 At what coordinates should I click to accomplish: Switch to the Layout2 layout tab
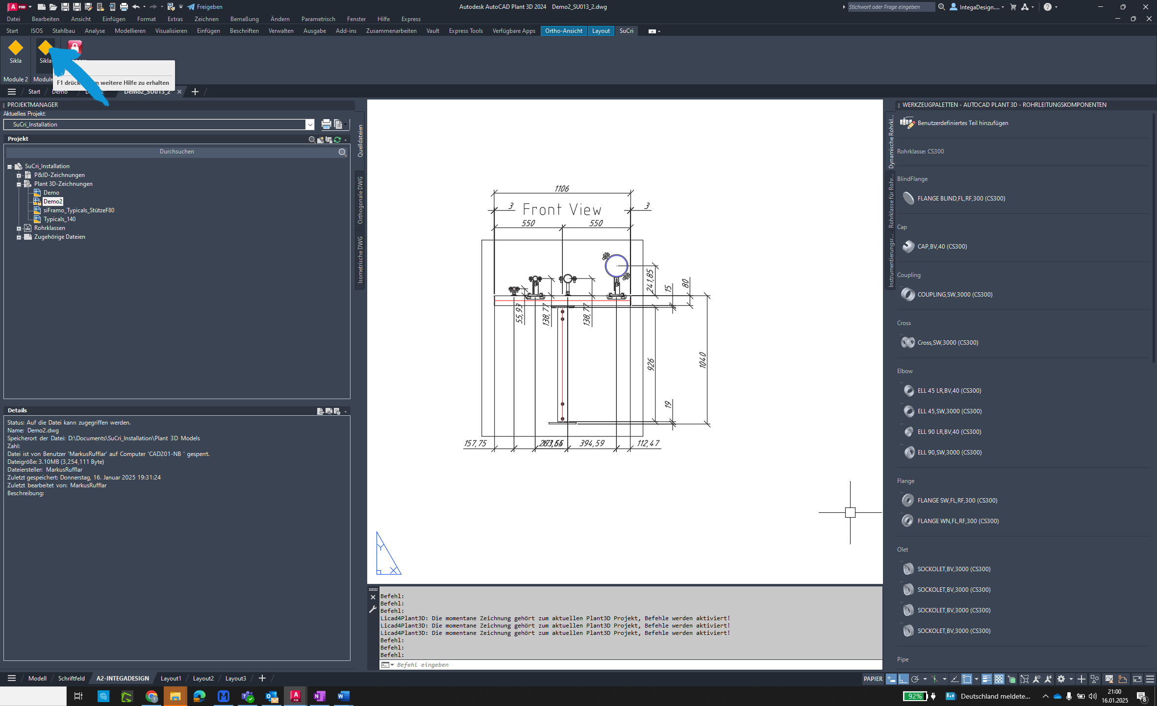coord(203,679)
